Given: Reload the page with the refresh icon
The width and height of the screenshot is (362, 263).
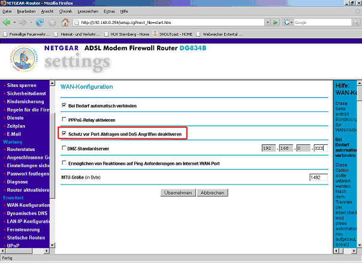Looking at the screenshot, I should (x=40, y=22).
